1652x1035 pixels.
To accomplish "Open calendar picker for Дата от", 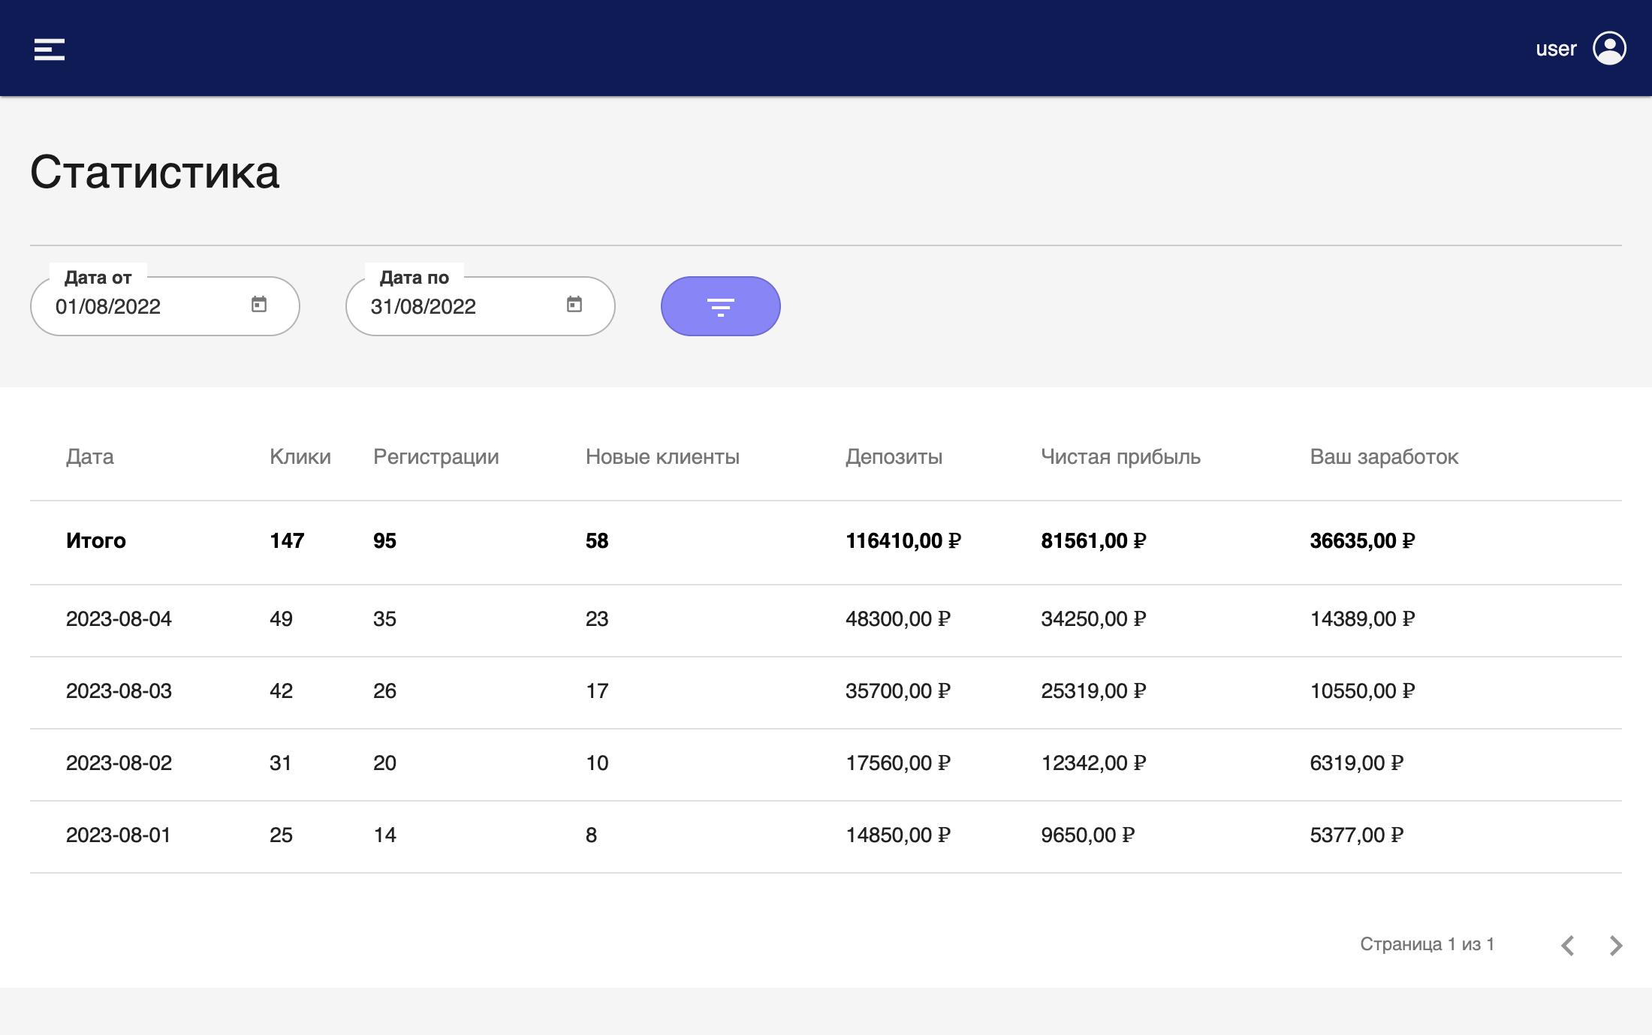I will [x=259, y=305].
